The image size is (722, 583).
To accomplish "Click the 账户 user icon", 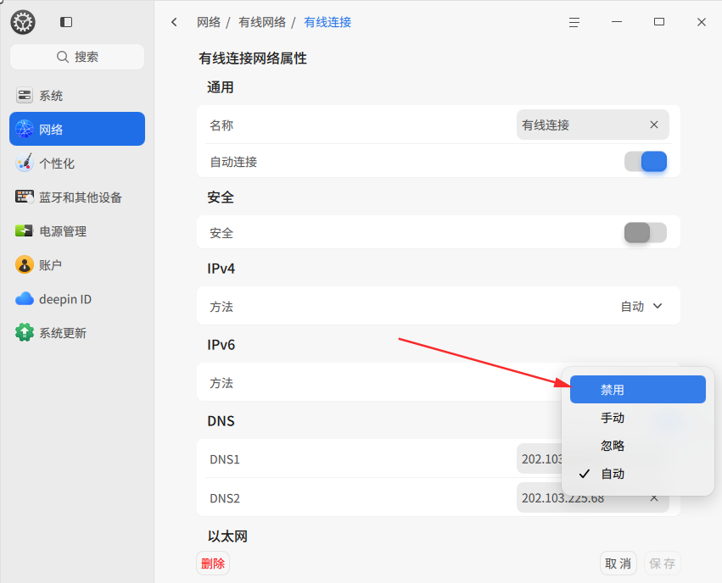I will coord(25,265).
